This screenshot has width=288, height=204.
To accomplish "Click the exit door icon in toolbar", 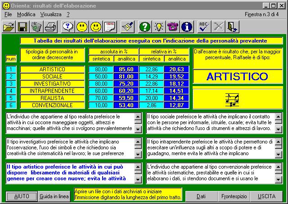I will [x=232, y=27].
